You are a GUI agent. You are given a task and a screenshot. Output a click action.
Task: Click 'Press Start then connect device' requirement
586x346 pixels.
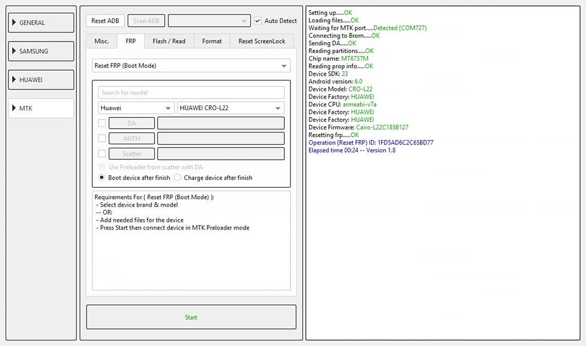tap(175, 227)
